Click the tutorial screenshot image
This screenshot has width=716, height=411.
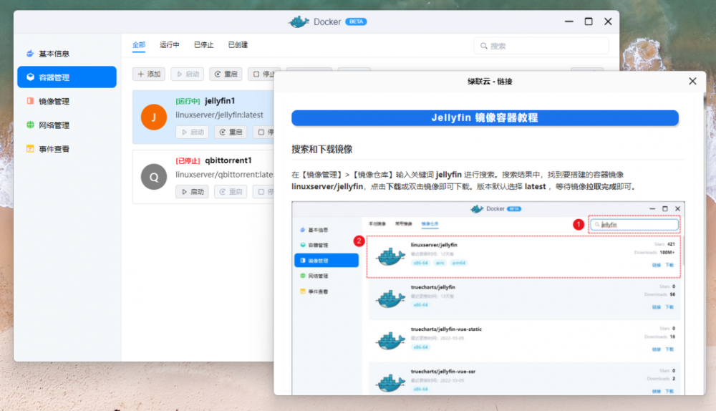[x=488, y=298]
